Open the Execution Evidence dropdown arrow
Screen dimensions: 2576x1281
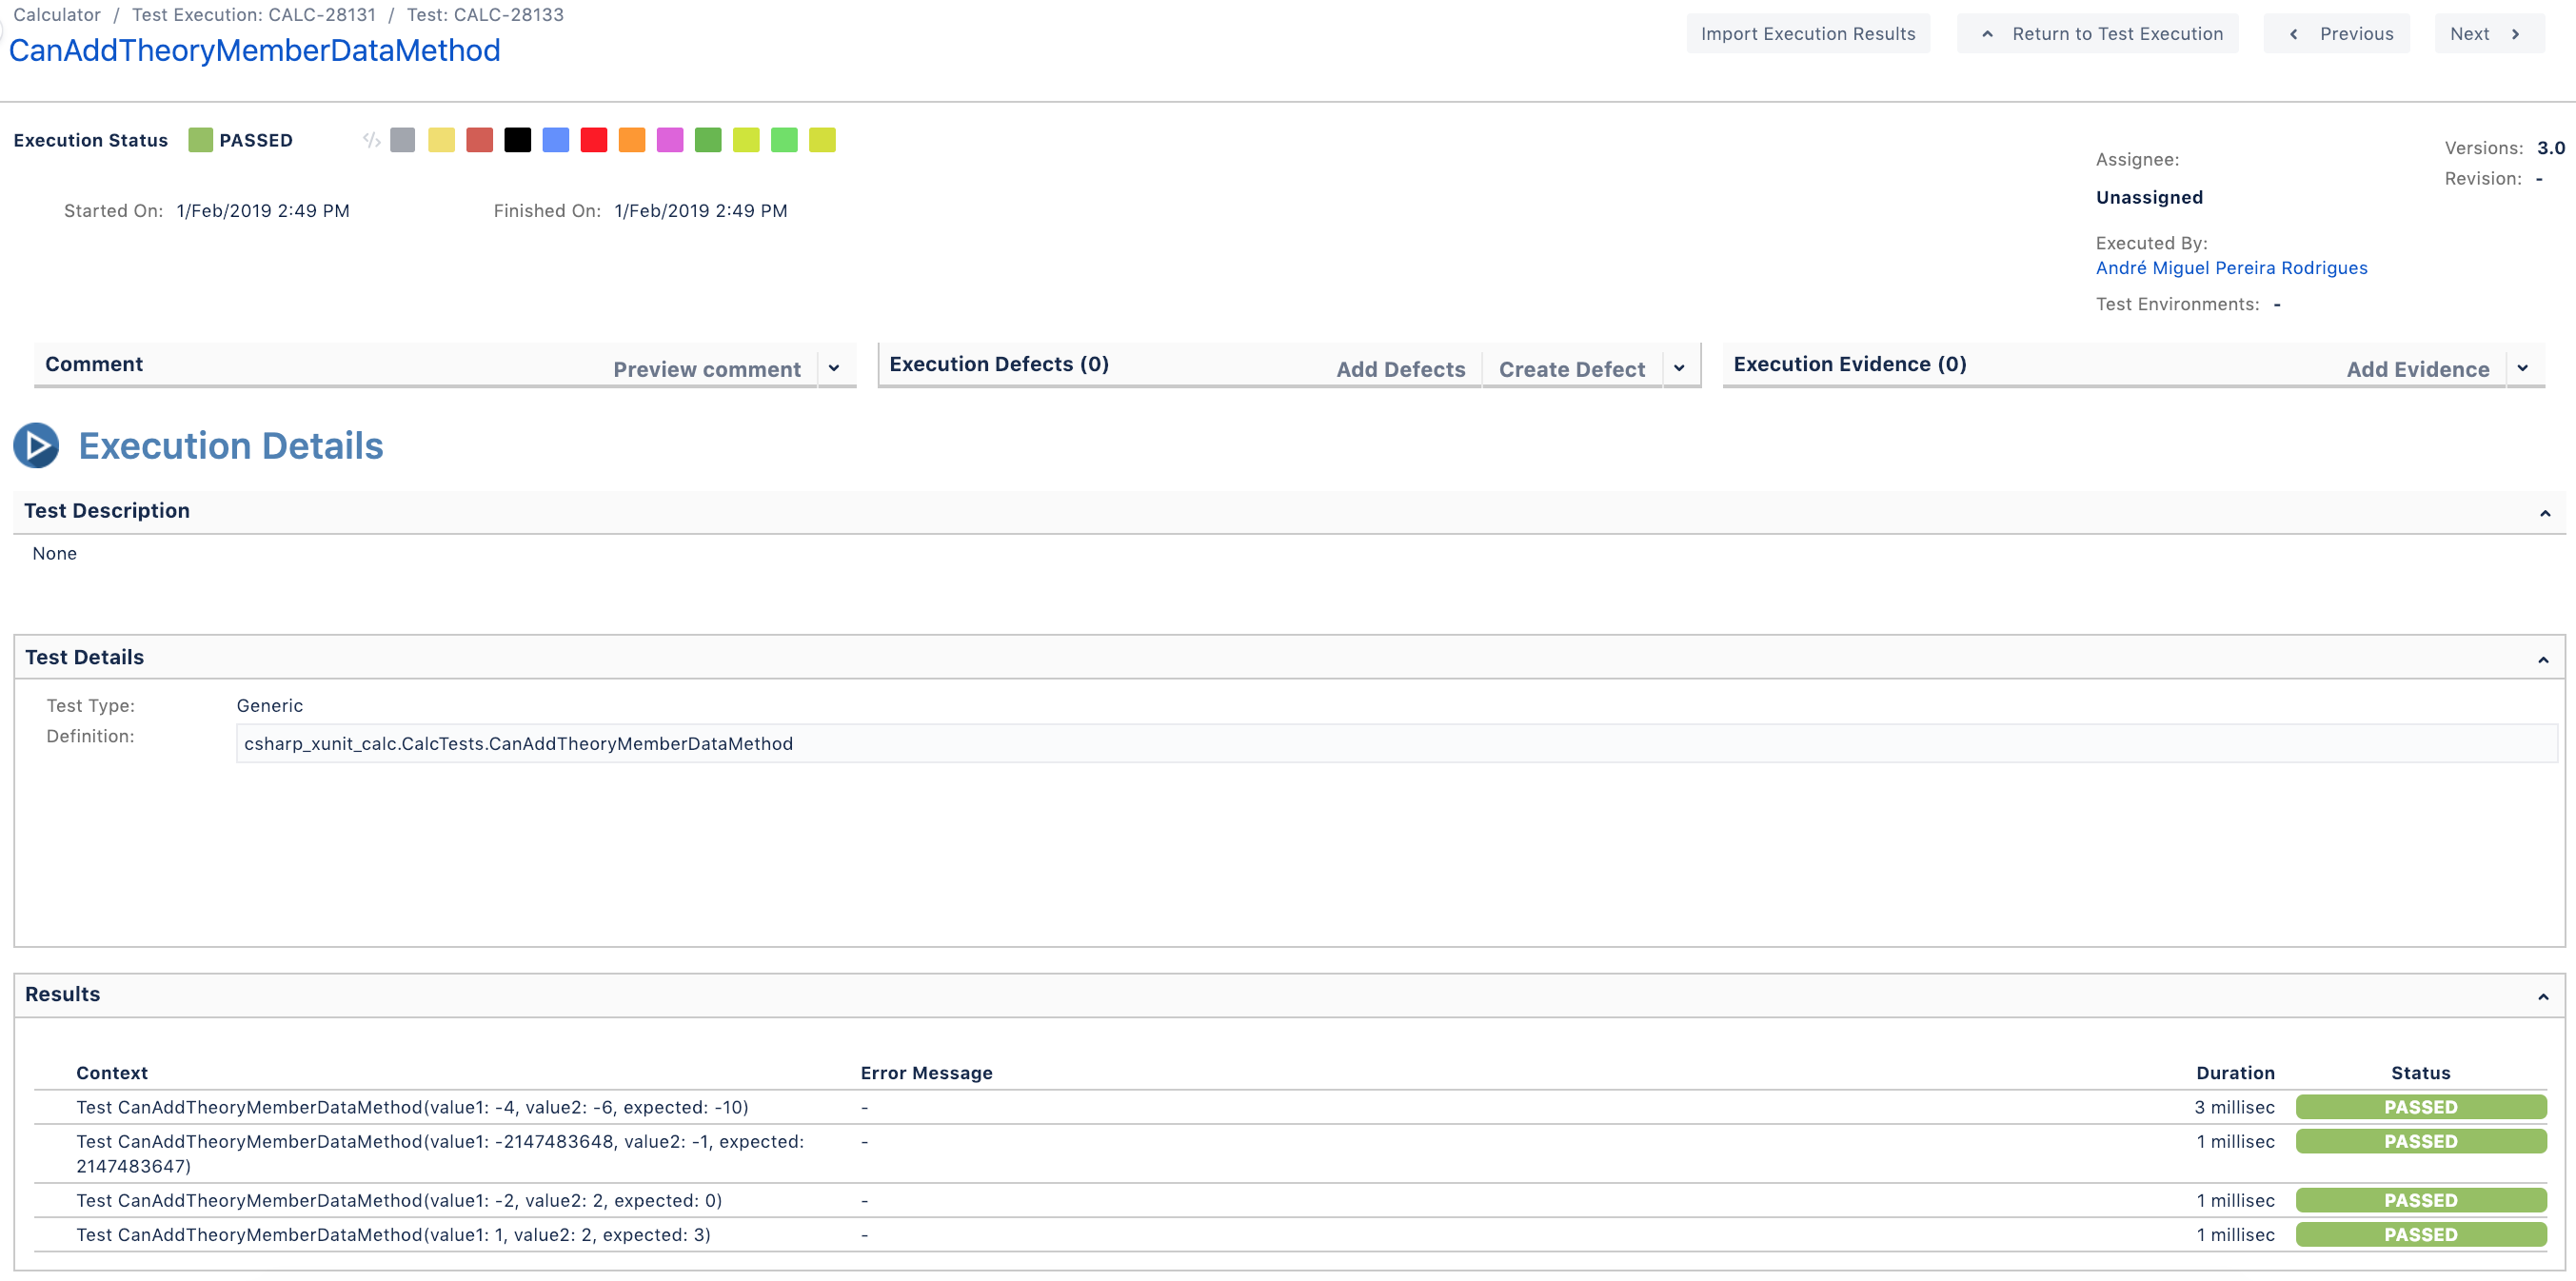point(2523,368)
